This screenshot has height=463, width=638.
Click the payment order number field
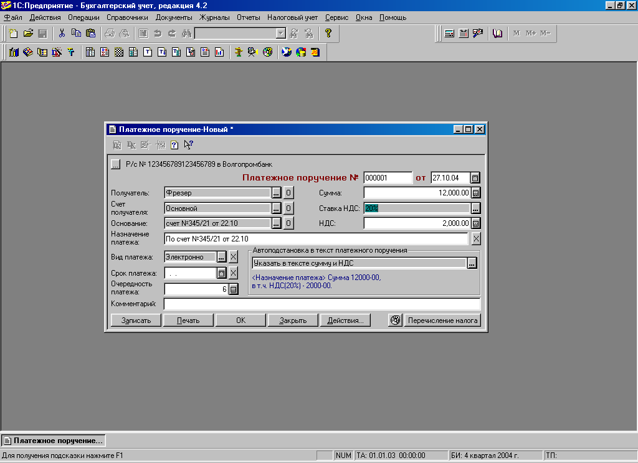pyautogui.click(x=388, y=177)
